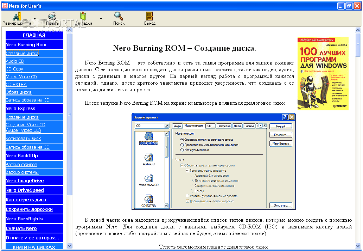Open the Образ диска link
363x251 pixels.
19,92
